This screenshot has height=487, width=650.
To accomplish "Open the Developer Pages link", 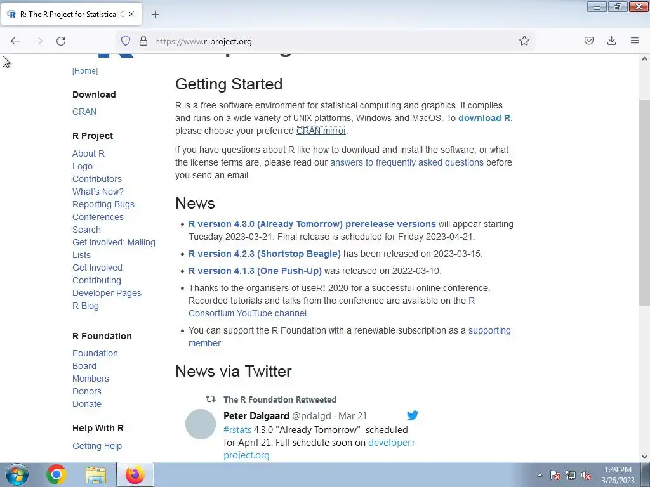I will coord(107,293).
